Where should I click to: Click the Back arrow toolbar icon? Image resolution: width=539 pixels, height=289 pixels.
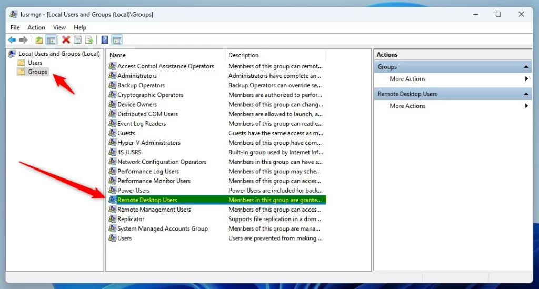pyautogui.click(x=12, y=40)
